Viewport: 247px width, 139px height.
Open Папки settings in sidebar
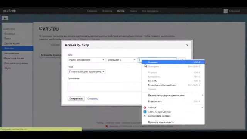pyautogui.click(x=8, y=39)
